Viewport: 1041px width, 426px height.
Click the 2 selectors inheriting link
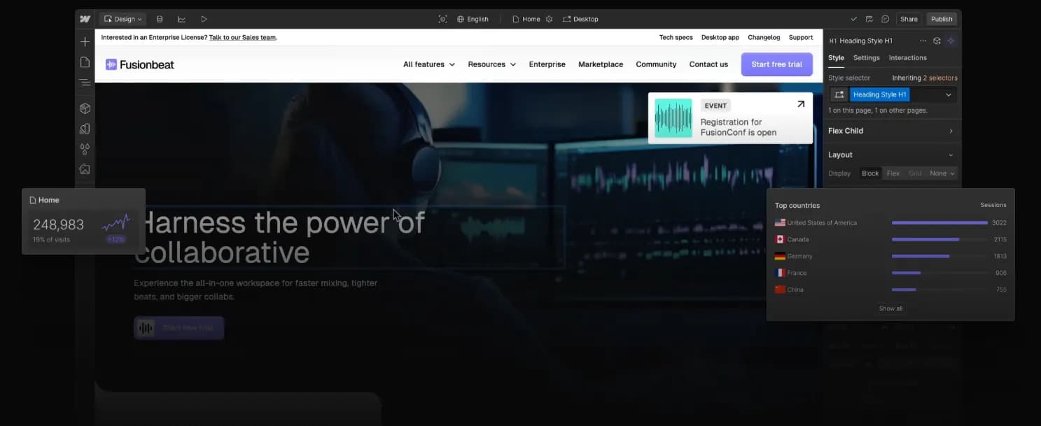point(940,78)
